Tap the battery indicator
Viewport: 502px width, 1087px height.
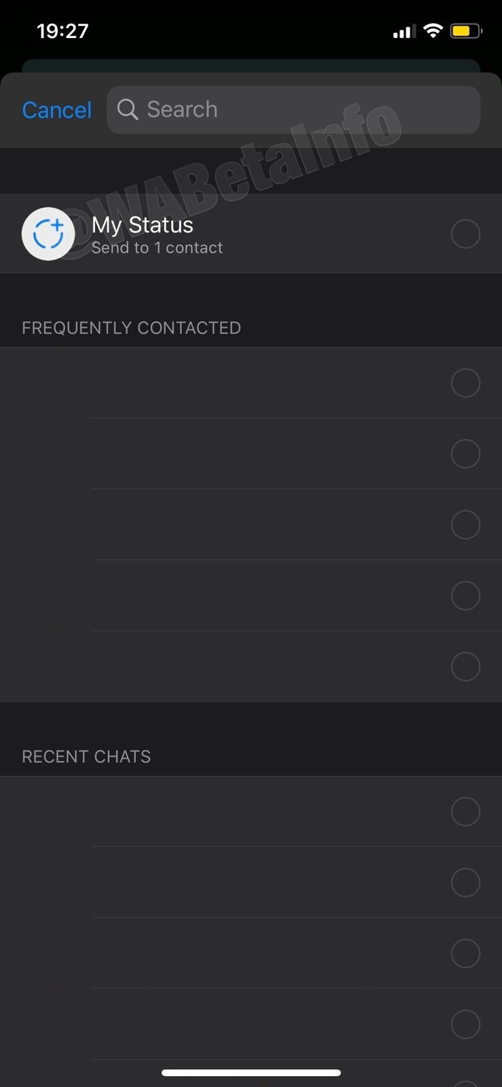(465, 30)
